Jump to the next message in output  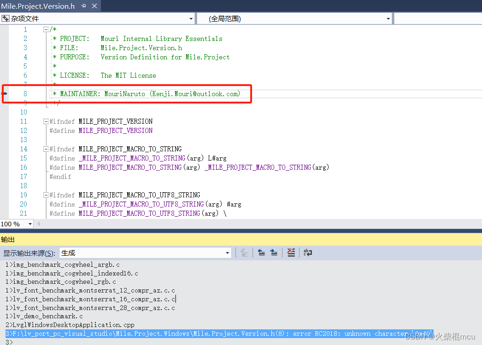tap(274, 252)
